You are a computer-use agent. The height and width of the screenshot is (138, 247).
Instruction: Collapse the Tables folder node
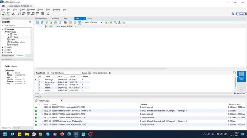click(6, 32)
